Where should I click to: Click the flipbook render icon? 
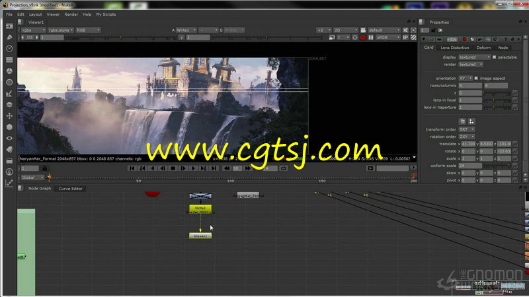pos(370,168)
